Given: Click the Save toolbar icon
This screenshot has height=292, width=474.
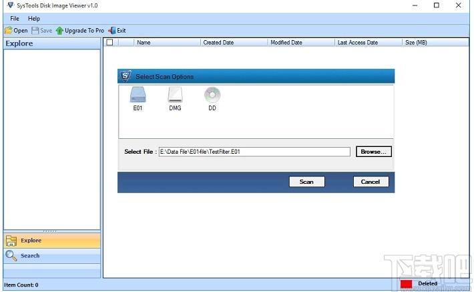Looking at the screenshot, I should (x=35, y=31).
